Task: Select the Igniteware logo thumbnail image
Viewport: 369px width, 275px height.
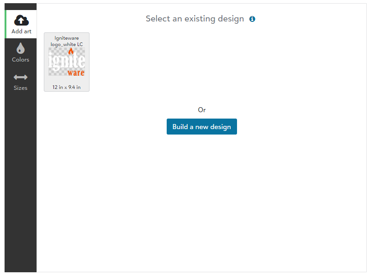Action: [67, 62]
